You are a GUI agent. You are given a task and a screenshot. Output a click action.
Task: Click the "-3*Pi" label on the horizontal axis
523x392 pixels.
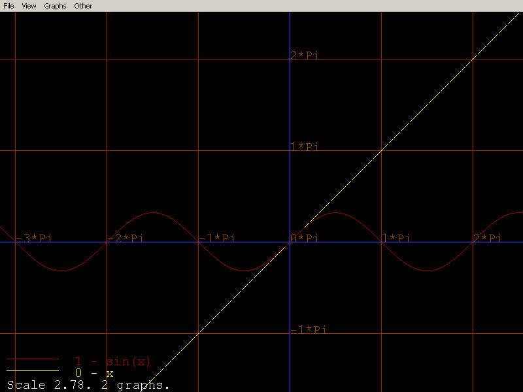click(34, 238)
